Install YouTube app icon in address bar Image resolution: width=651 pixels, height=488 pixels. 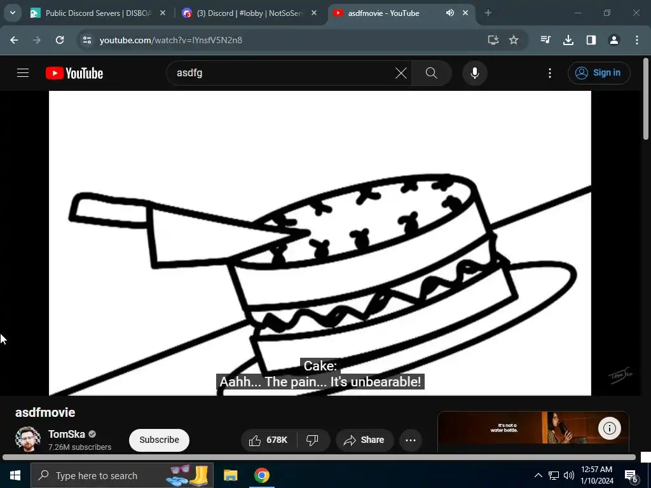tap(493, 40)
